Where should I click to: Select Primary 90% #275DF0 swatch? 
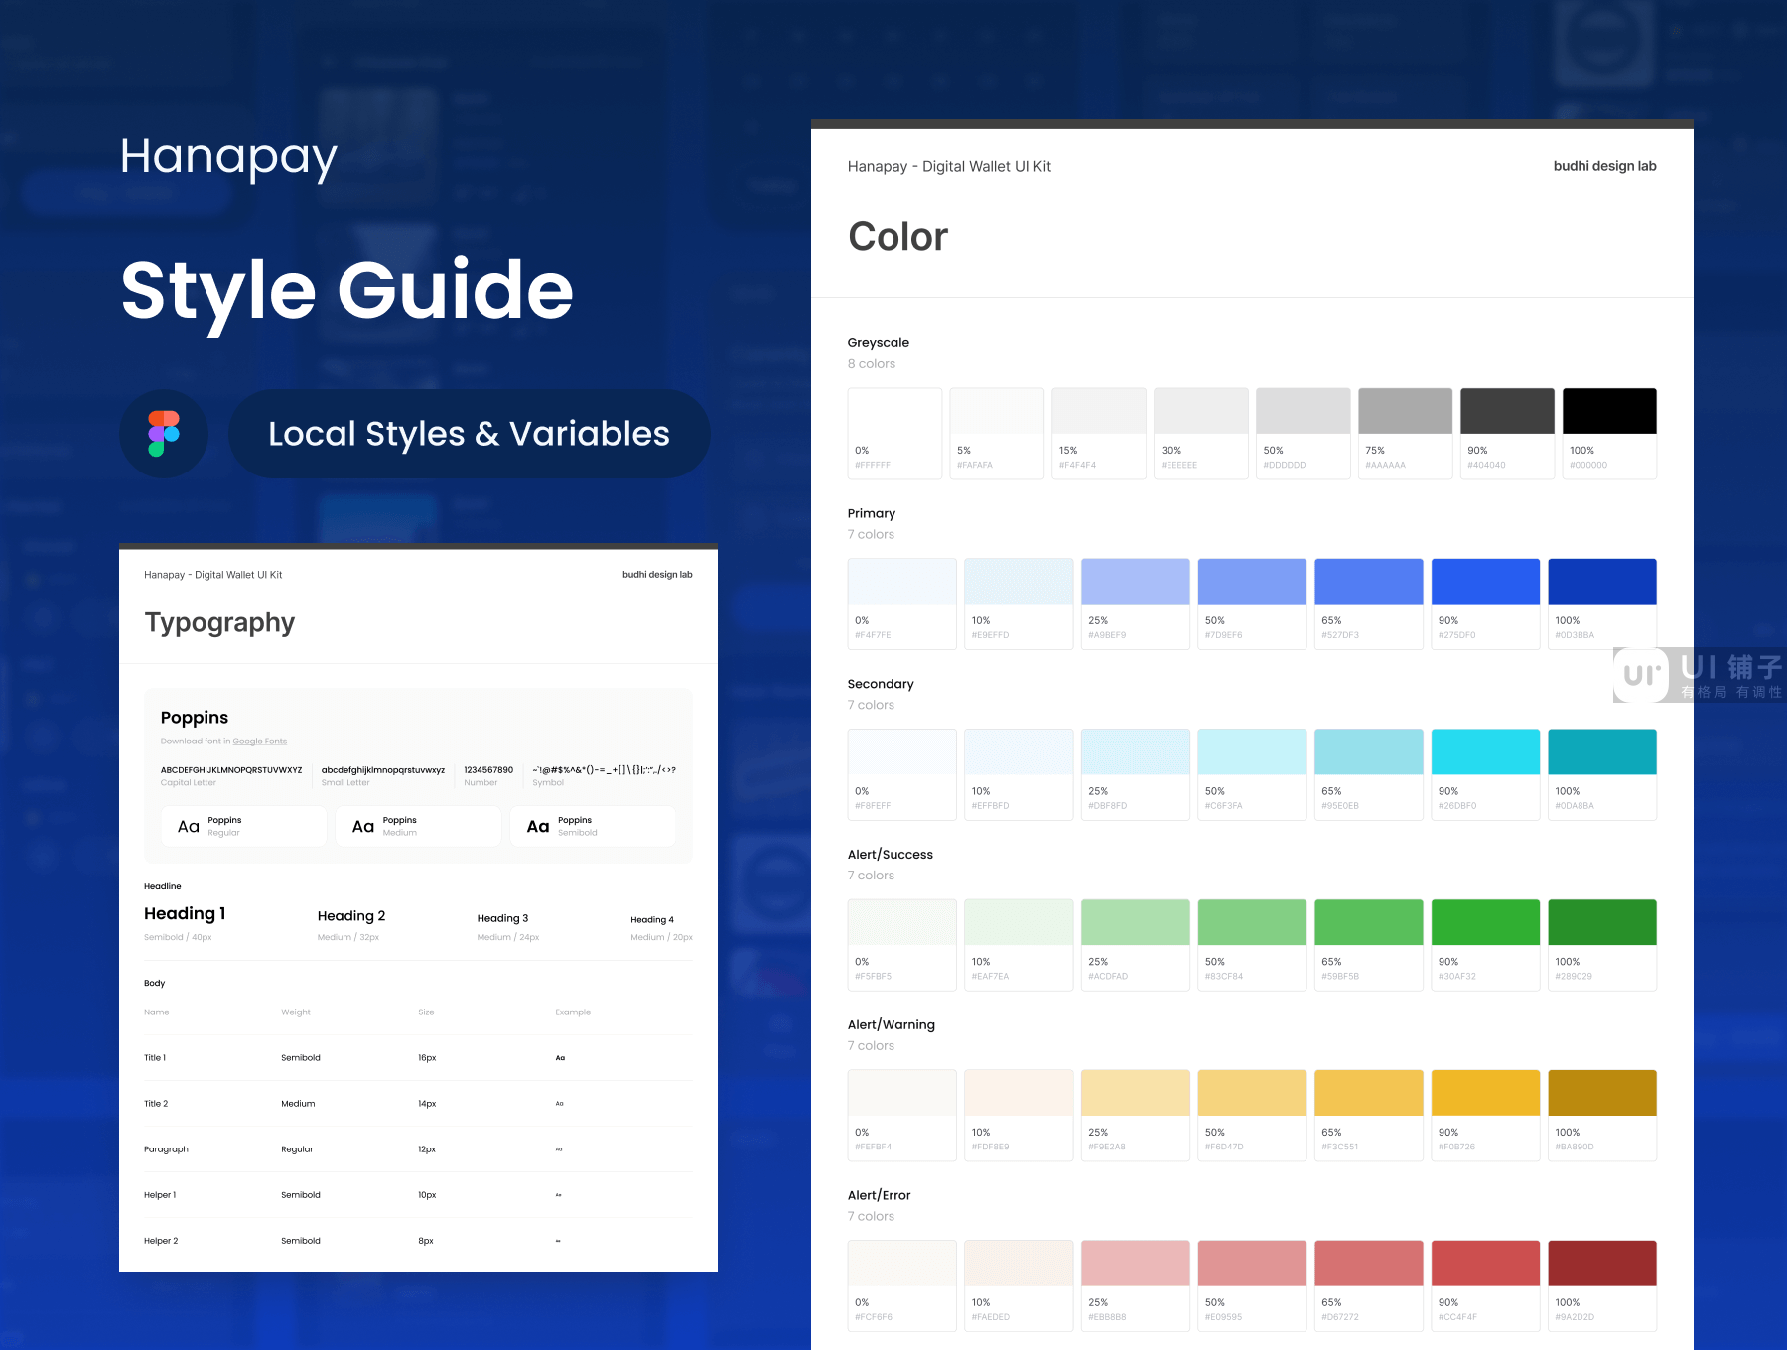(x=1485, y=605)
